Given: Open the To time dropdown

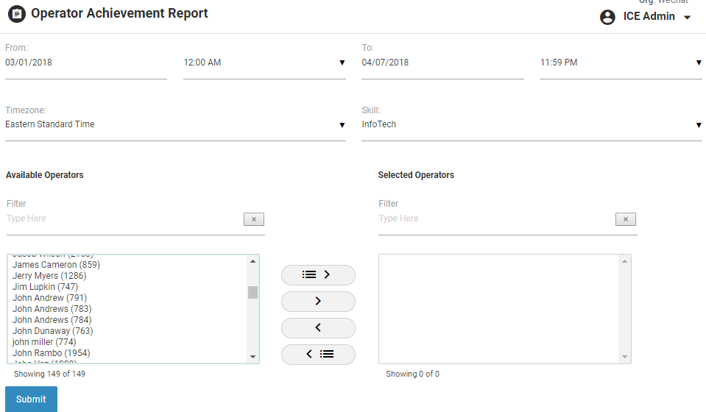Looking at the screenshot, I should click(x=620, y=63).
